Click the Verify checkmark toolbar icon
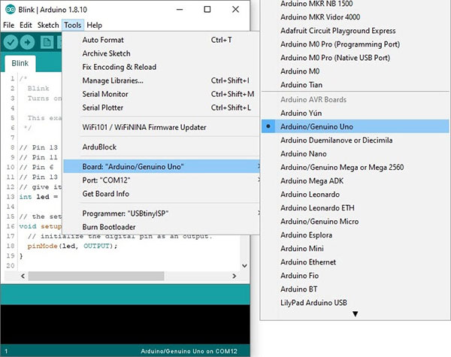Viewport: 451px width, 357px height. (11, 43)
